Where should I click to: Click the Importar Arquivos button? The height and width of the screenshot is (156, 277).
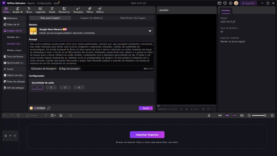click(147, 135)
